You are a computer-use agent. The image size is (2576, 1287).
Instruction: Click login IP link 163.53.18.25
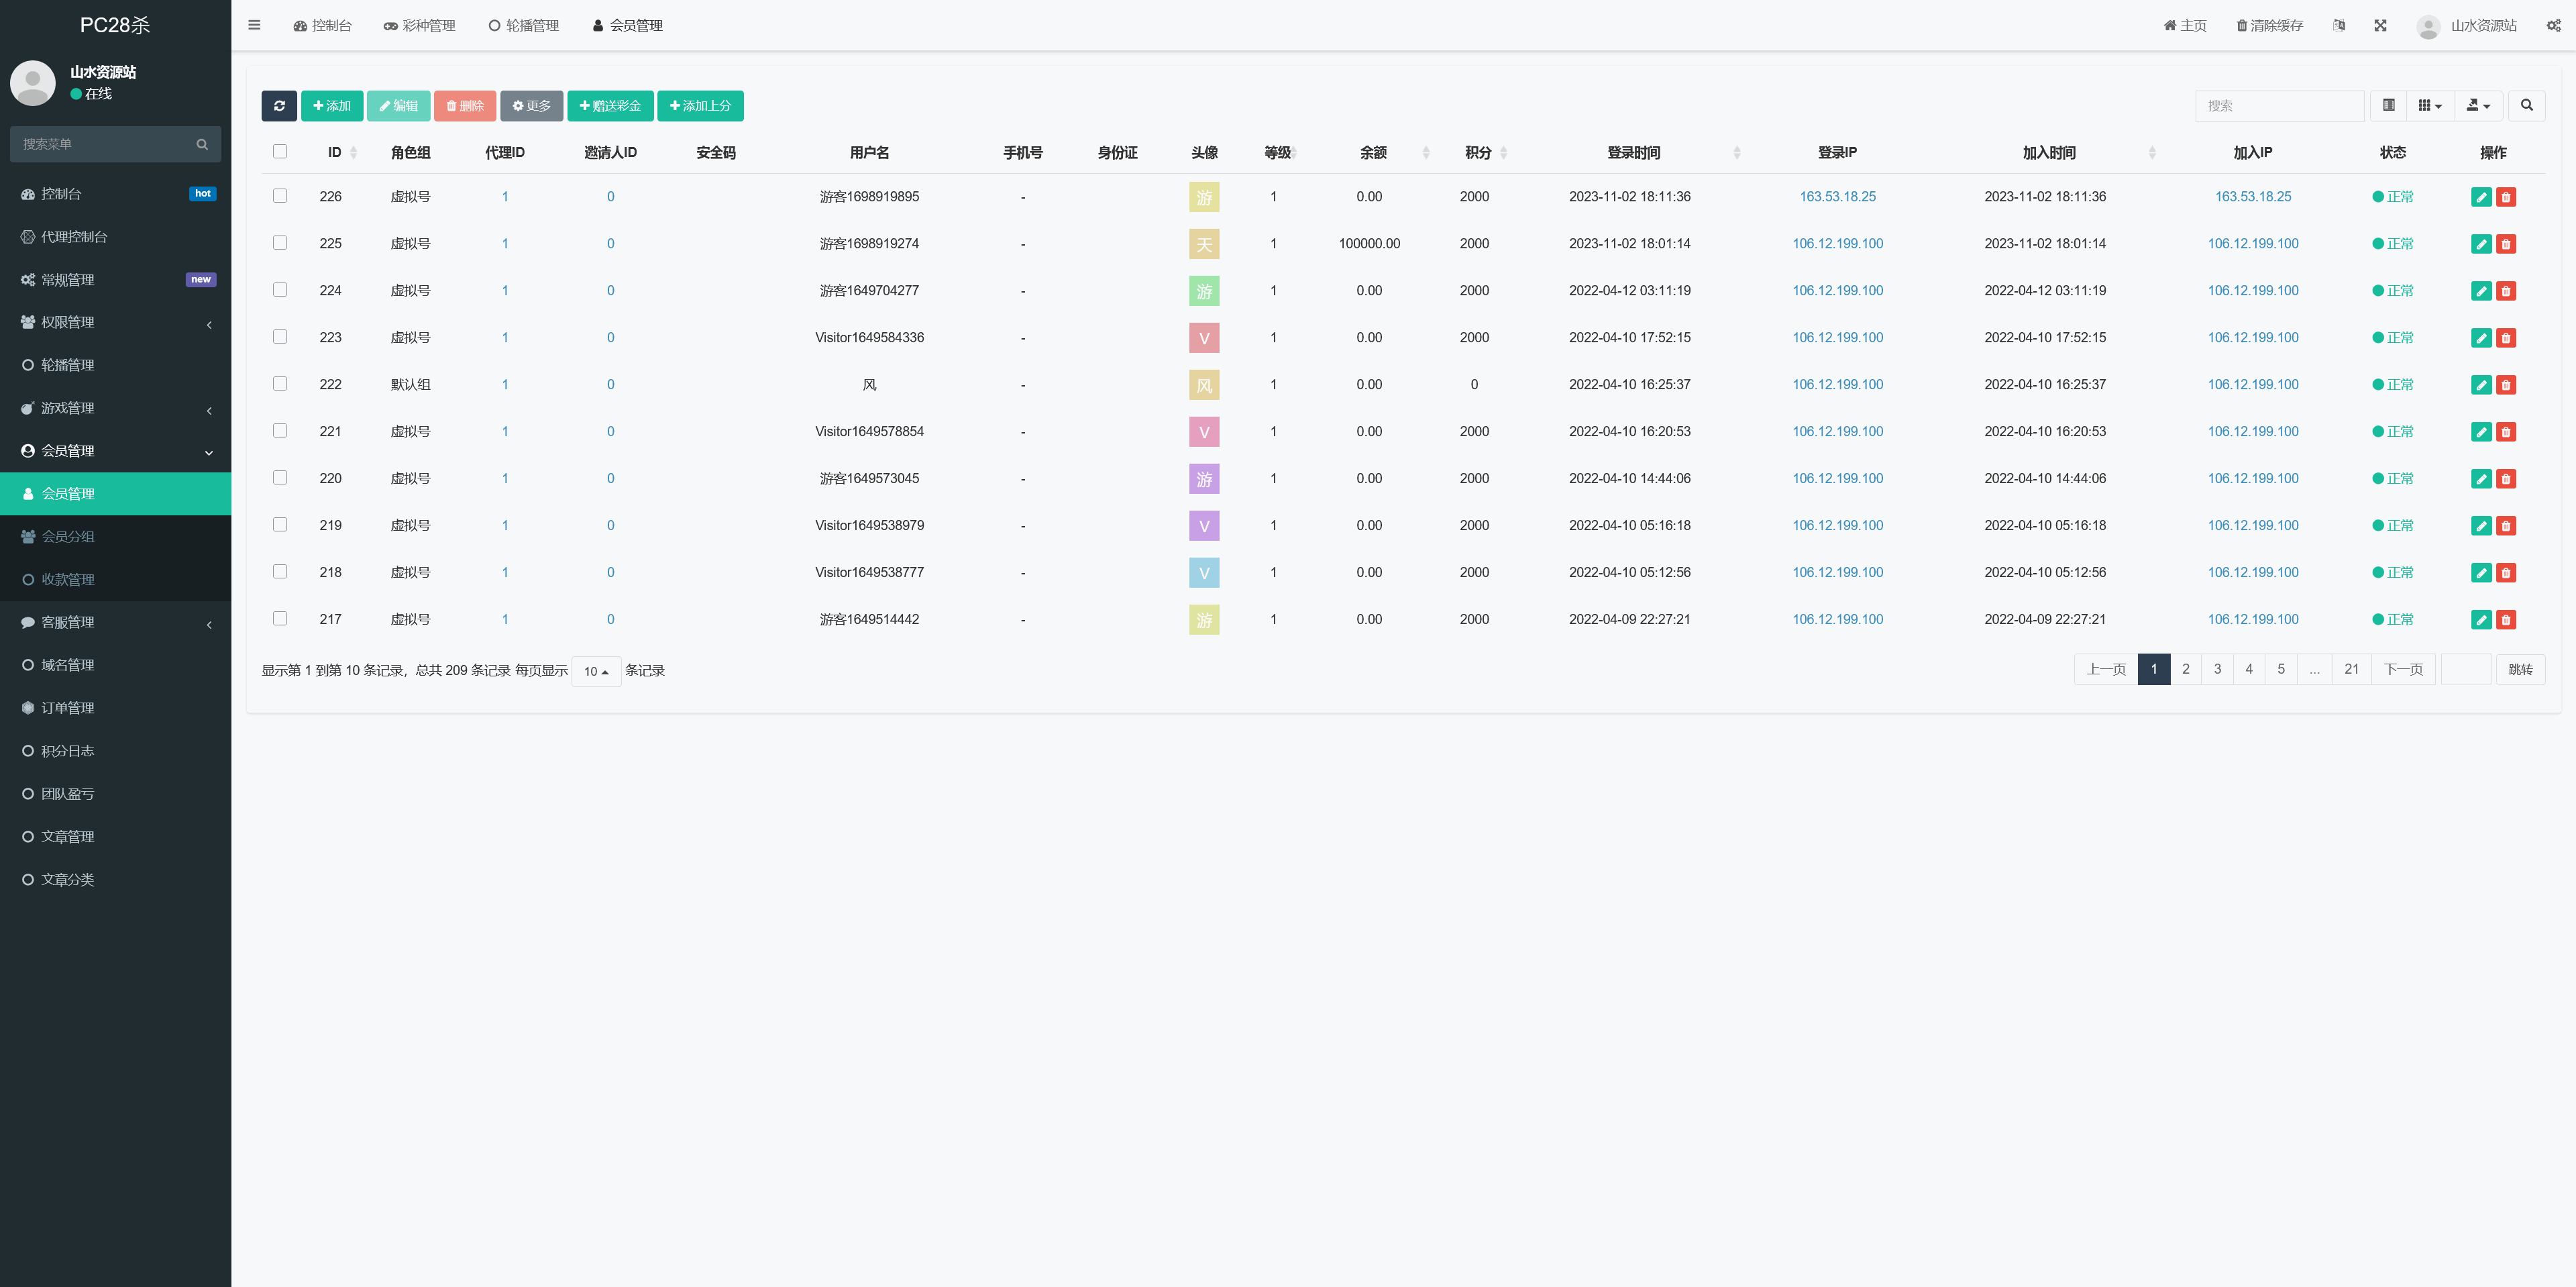(x=1837, y=197)
